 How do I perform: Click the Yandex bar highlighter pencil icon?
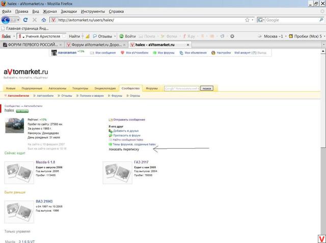tap(88, 36)
